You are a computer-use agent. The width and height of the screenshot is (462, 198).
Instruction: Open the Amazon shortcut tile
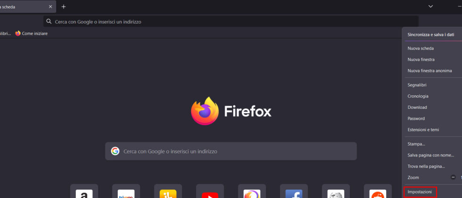click(84, 191)
